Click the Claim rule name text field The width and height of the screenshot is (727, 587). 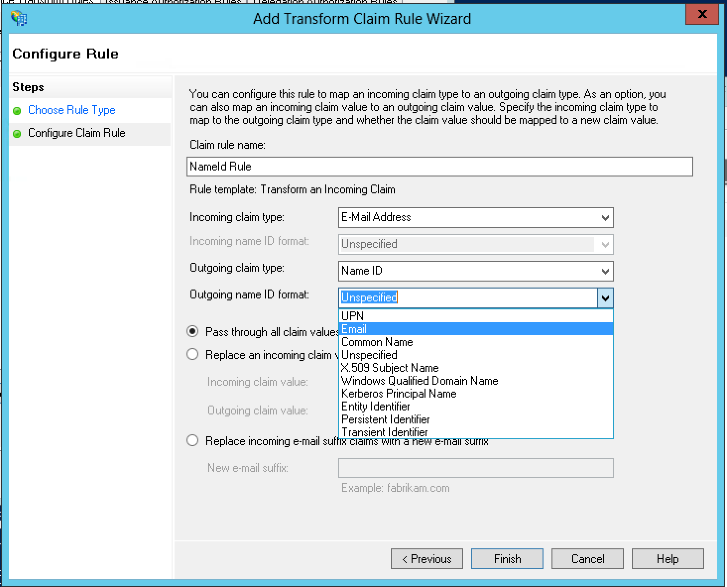[x=439, y=167]
